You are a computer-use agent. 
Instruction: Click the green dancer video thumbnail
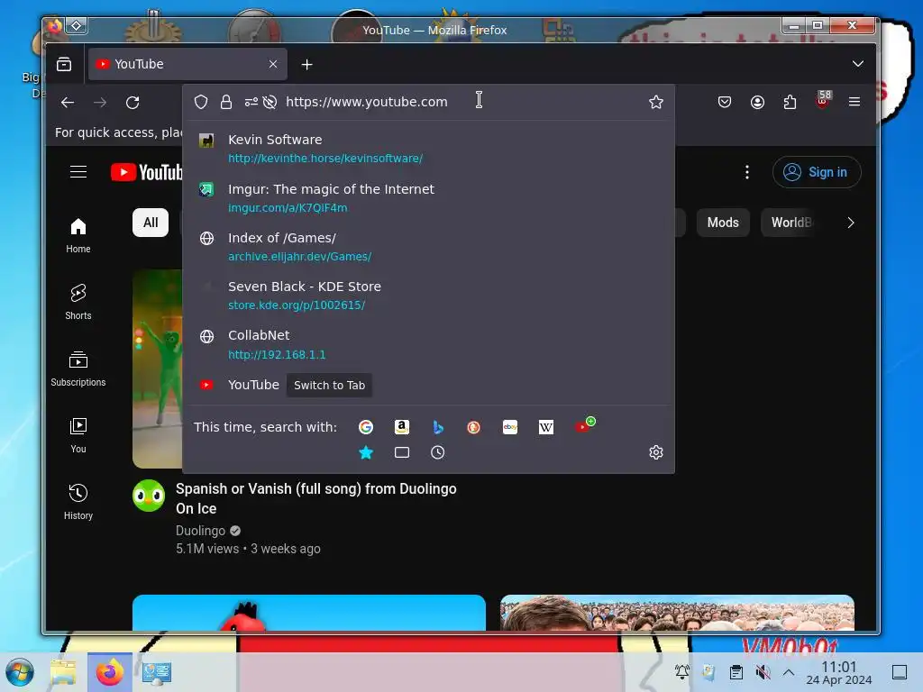157,369
